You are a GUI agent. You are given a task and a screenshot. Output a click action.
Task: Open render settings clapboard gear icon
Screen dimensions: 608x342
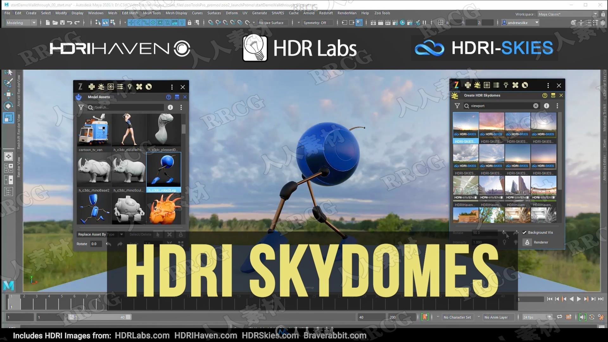[x=395, y=22]
